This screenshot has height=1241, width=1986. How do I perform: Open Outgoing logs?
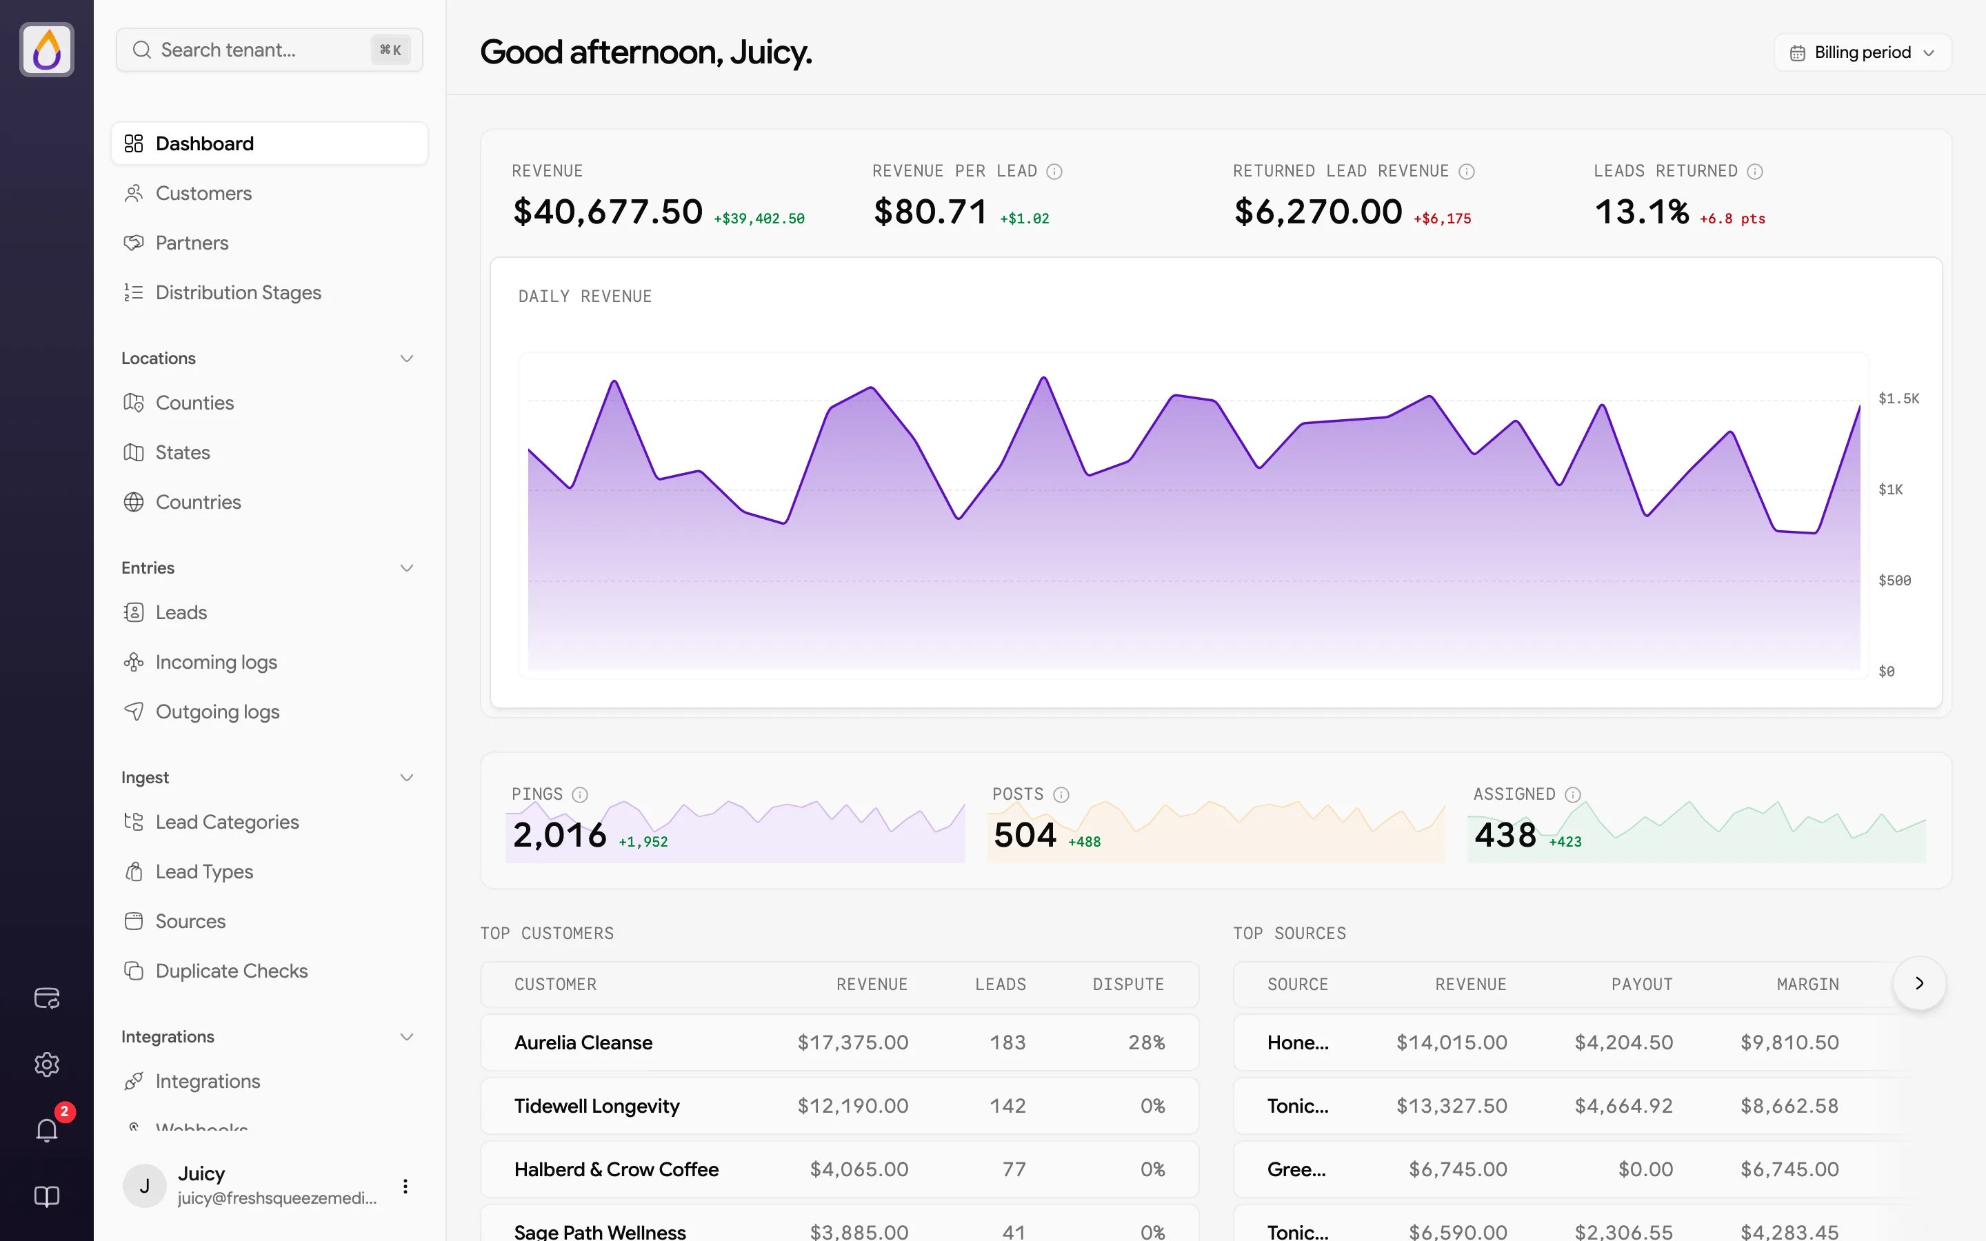269,712
